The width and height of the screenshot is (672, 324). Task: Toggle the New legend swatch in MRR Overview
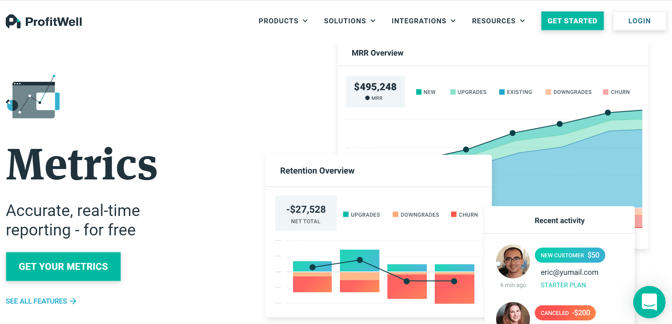[x=419, y=92]
